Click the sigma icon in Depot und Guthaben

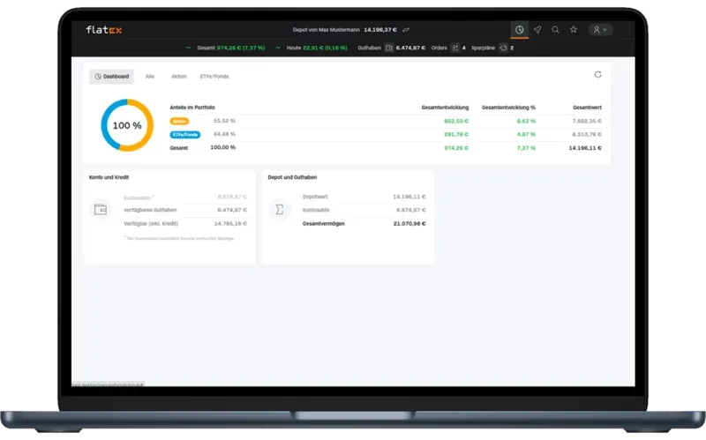279,210
